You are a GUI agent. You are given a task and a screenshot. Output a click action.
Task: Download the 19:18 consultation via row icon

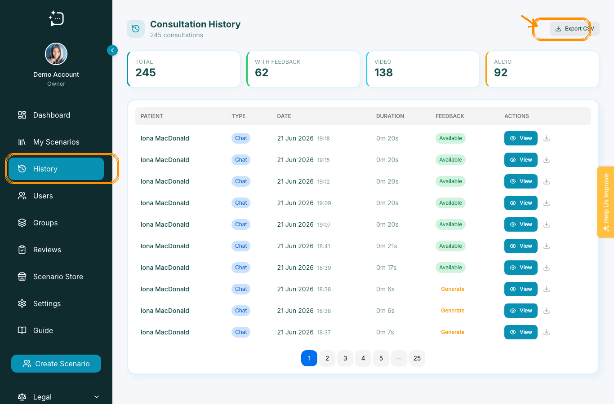click(547, 138)
